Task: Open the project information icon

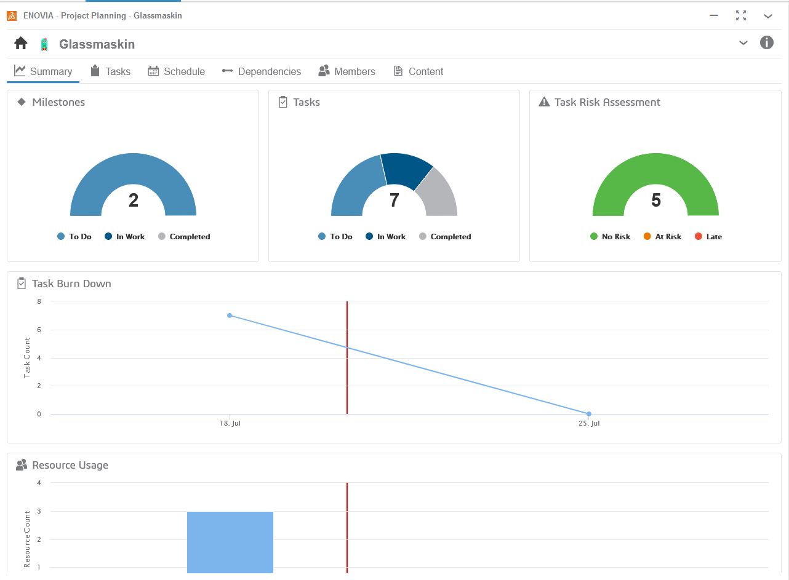Action: coord(766,43)
